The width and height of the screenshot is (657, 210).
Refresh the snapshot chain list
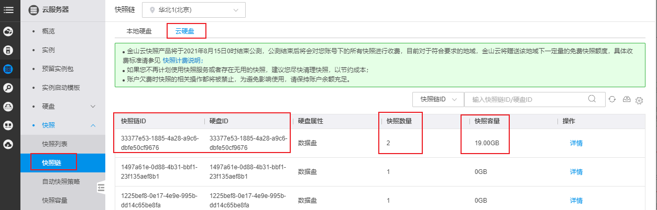[611, 99]
